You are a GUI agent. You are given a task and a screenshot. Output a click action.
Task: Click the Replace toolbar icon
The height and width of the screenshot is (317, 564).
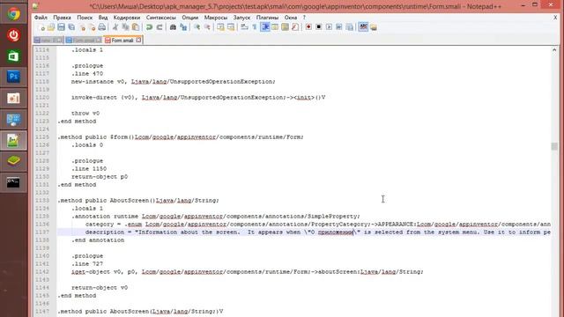(183, 27)
